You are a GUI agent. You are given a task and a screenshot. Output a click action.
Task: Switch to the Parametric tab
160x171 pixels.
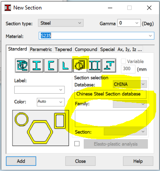41,49
